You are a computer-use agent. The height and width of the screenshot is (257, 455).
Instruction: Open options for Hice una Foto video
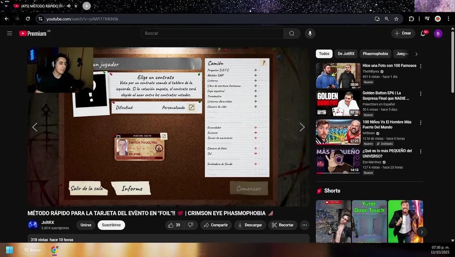pyautogui.click(x=420, y=66)
